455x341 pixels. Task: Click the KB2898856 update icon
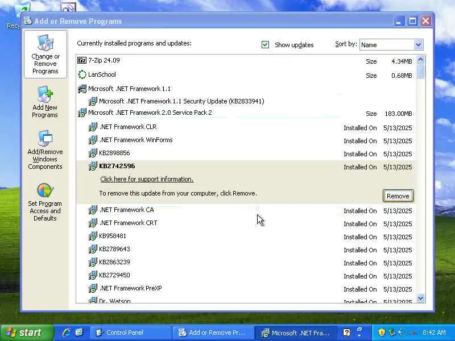(x=93, y=153)
